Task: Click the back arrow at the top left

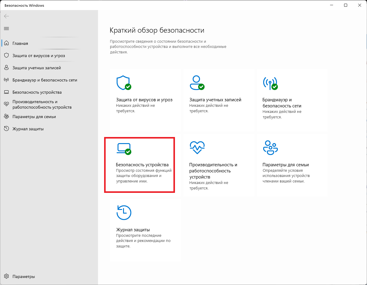Action: click(x=6, y=16)
